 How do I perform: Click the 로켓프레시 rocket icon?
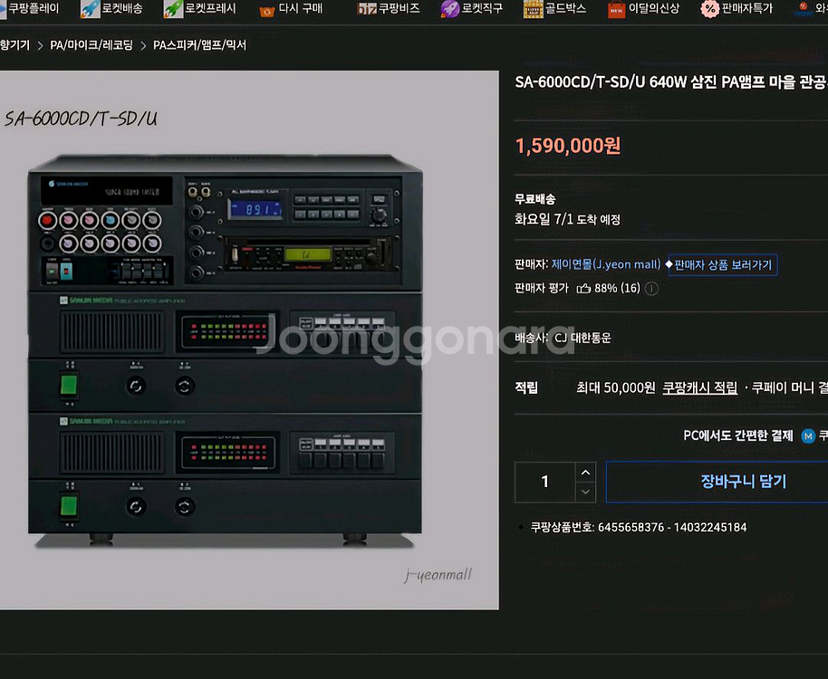coord(173,9)
